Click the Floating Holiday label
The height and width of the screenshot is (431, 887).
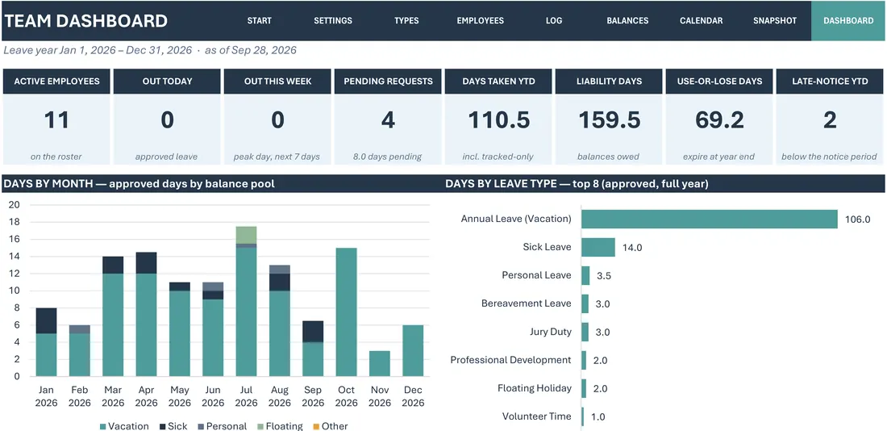[x=535, y=388]
